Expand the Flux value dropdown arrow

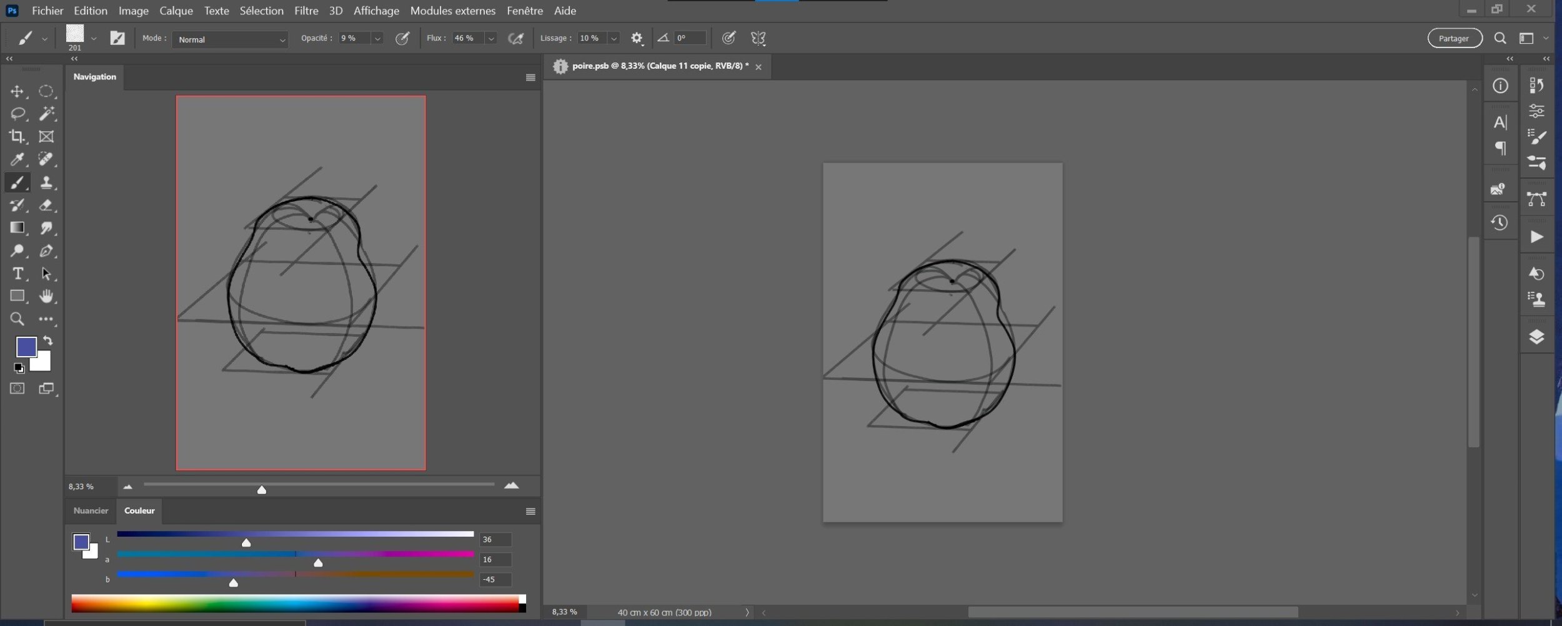pyautogui.click(x=491, y=39)
